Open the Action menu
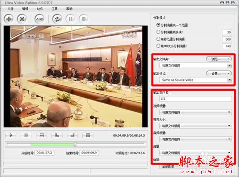 click(40, 9)
